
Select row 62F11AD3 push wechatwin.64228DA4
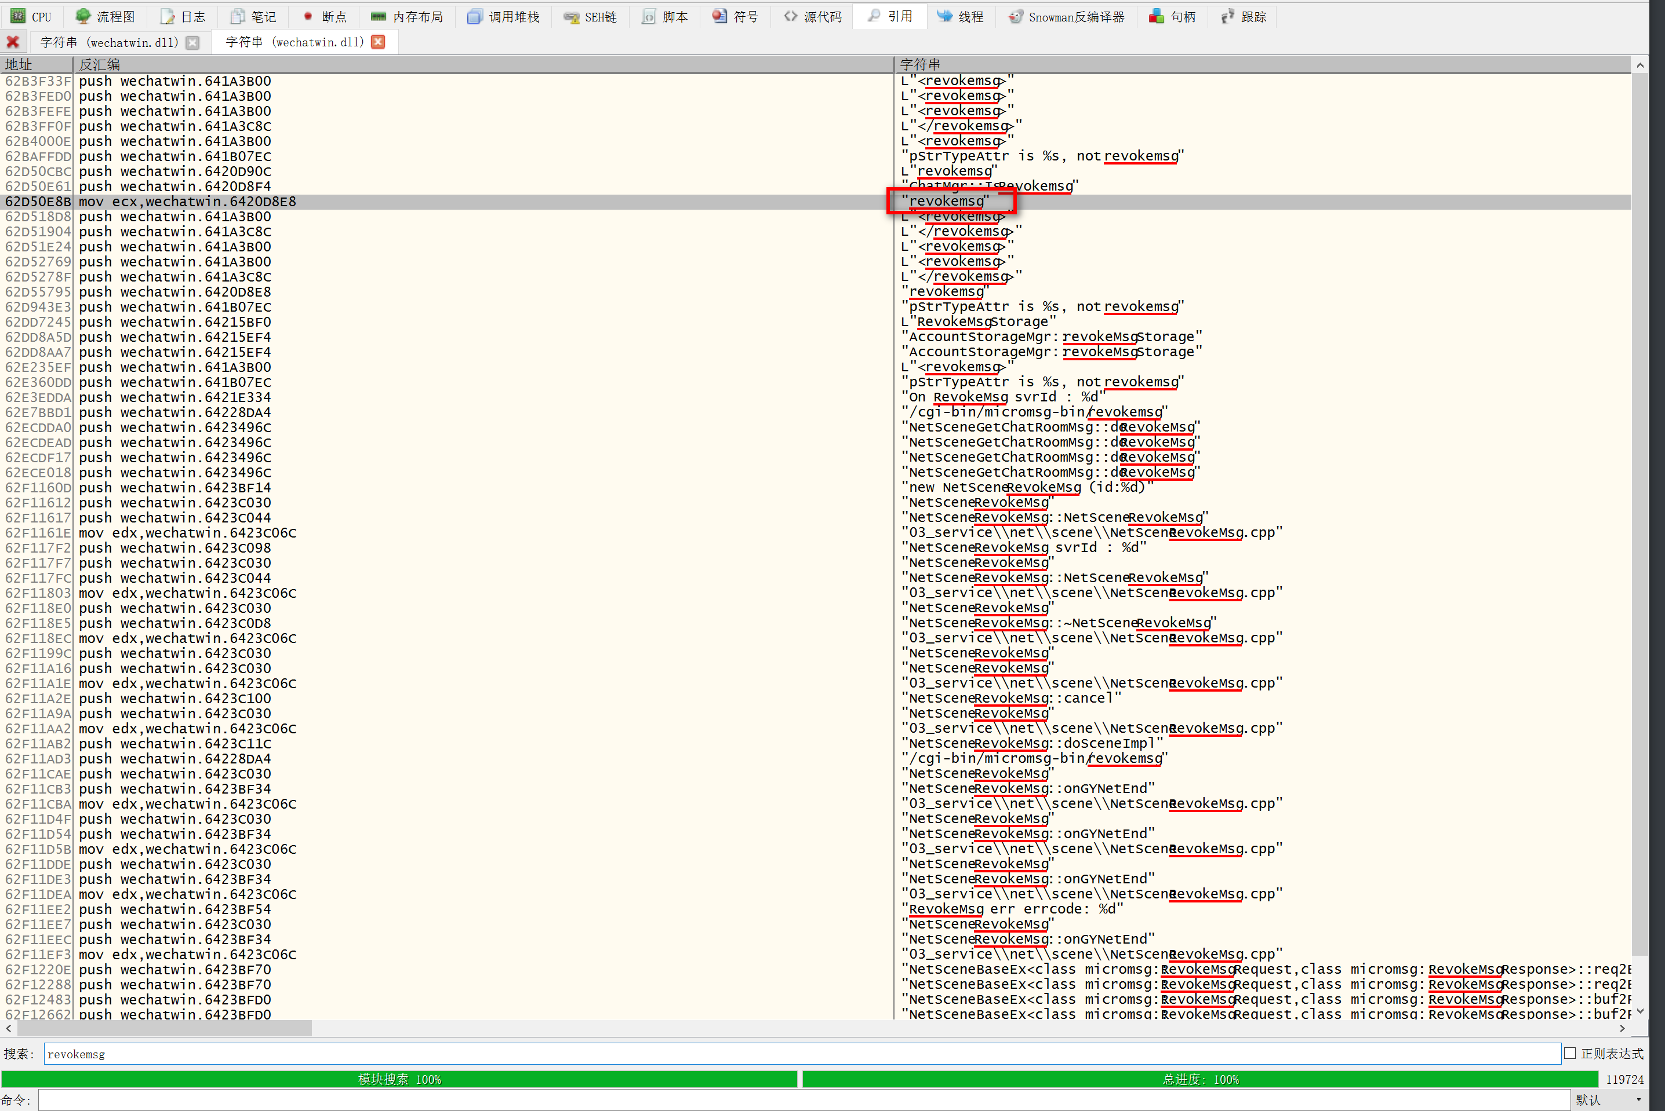(816, 759)
